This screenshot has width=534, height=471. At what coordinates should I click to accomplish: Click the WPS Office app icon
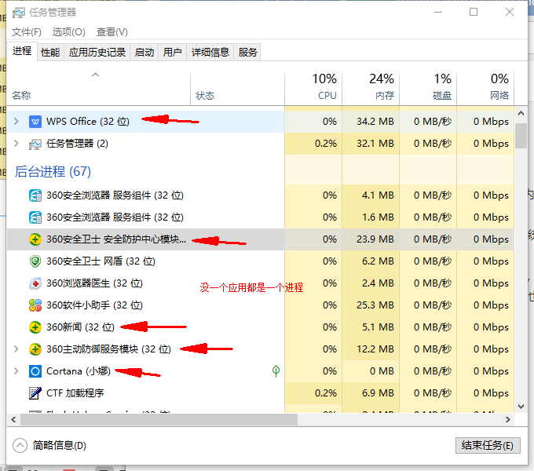(35, 122)
